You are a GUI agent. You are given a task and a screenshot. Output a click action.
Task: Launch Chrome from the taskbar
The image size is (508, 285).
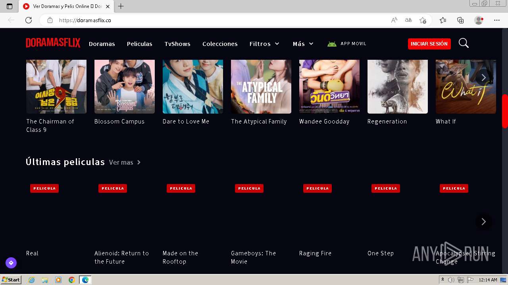click(71, 280)
